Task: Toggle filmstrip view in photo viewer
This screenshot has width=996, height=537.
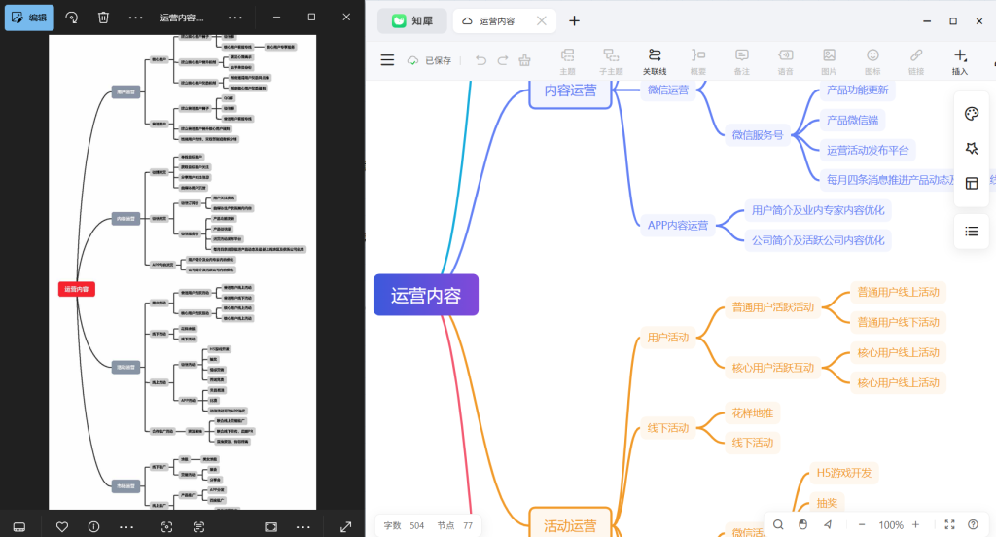Action: [19, 527]
